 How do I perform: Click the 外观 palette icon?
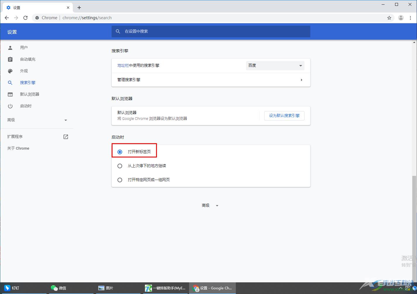tap(10, 71)
